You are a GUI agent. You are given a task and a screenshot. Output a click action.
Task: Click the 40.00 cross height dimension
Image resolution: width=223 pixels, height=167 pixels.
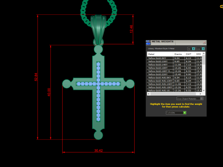pyautogui.click(x=49, y=92)
